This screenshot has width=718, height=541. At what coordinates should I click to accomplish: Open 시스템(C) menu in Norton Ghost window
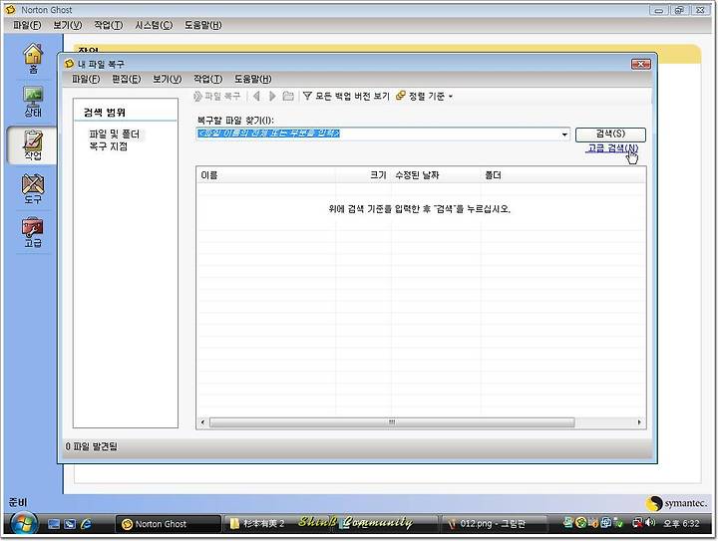pos(154,25)
